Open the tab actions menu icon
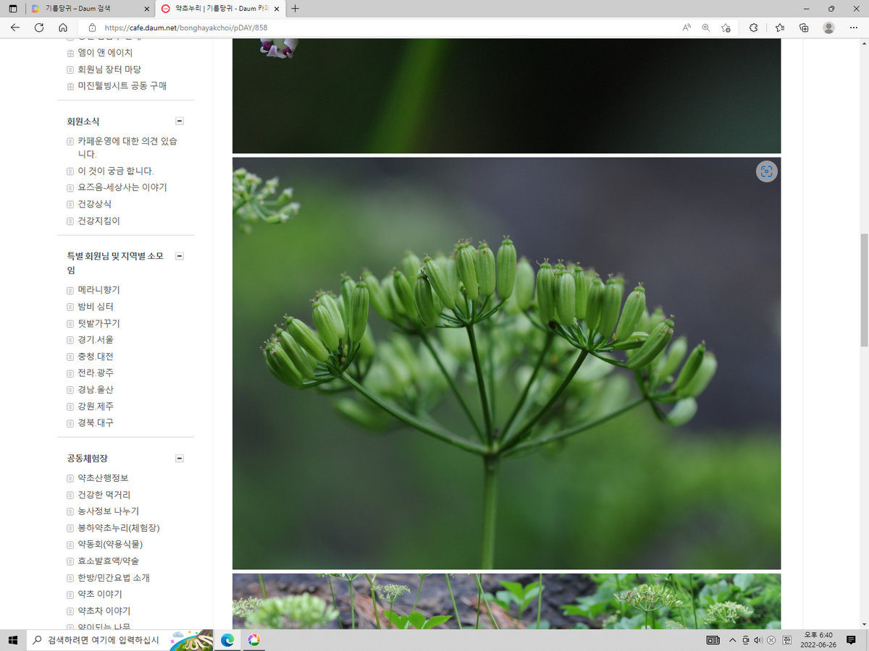869x651 pixels. pyautogui.click(x=13, y=9)
